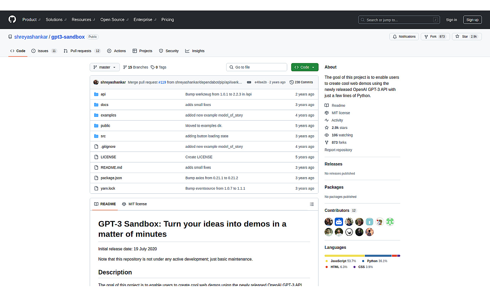
Task: Open the JavaScript 53.7% language link
Action: pos(340,261)
